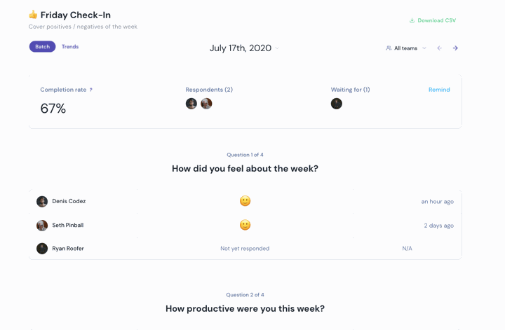Click the Remind link
This screenshot has width=505, height=330.
pos(439,90)
